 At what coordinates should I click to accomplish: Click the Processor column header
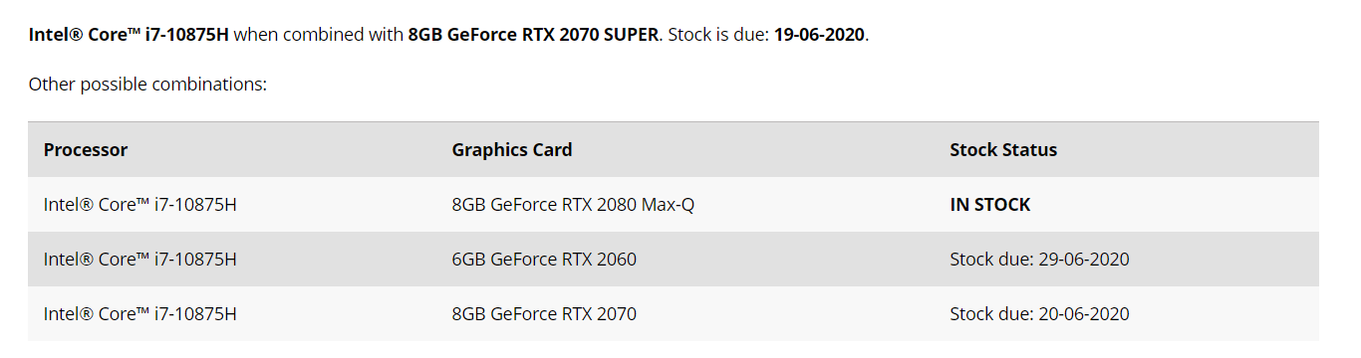coord(86,150)
